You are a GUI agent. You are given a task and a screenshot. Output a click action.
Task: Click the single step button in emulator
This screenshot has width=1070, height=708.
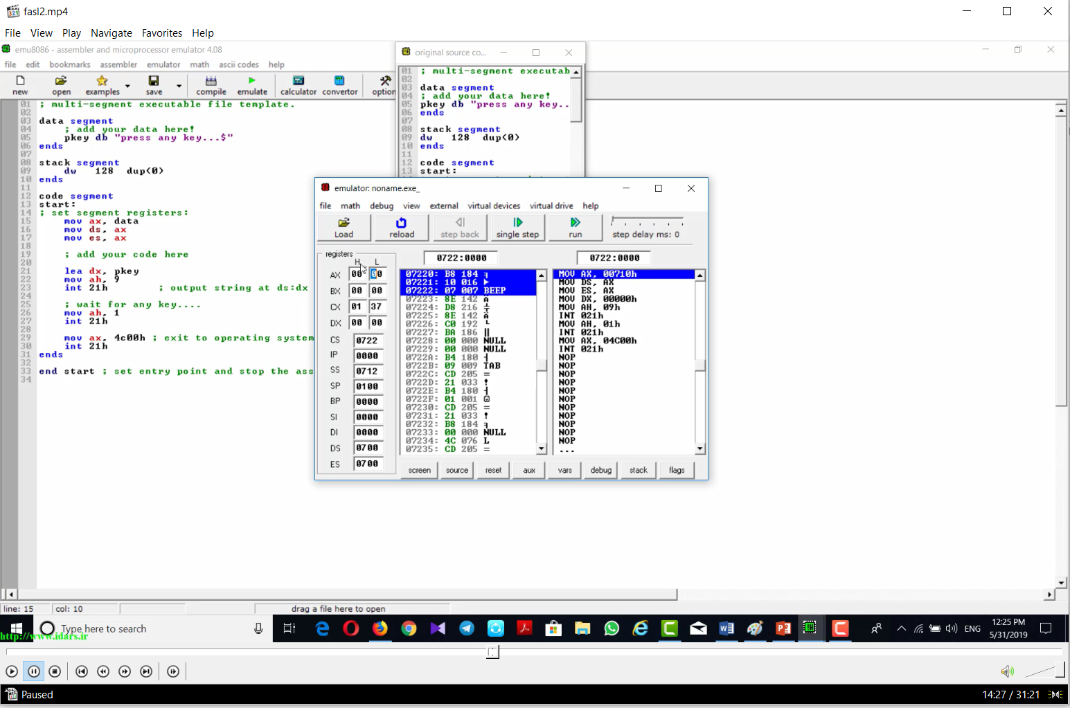517,228
